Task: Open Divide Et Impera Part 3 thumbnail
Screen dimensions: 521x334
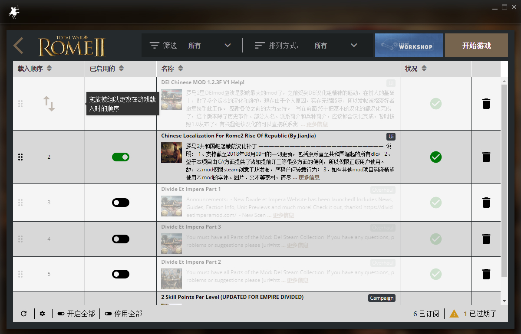Action: pyautogui.click(x=171, y=243)
